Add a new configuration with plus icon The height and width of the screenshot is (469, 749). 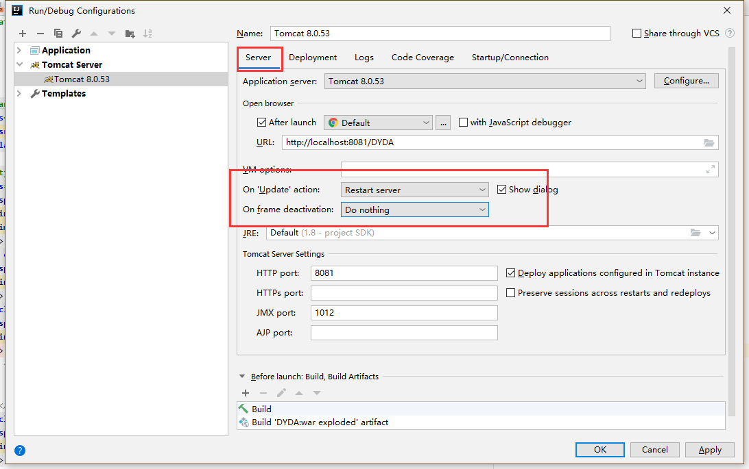pyautogui.click(x=23, y=34)
